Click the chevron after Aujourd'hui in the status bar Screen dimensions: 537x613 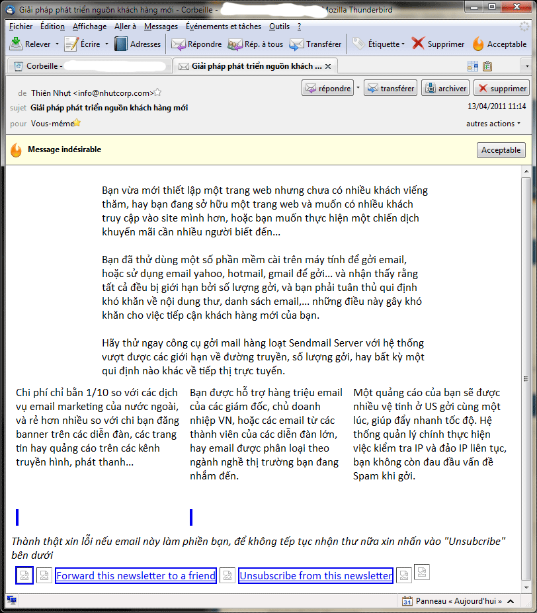pyautogui.click(x=511, y=601)
